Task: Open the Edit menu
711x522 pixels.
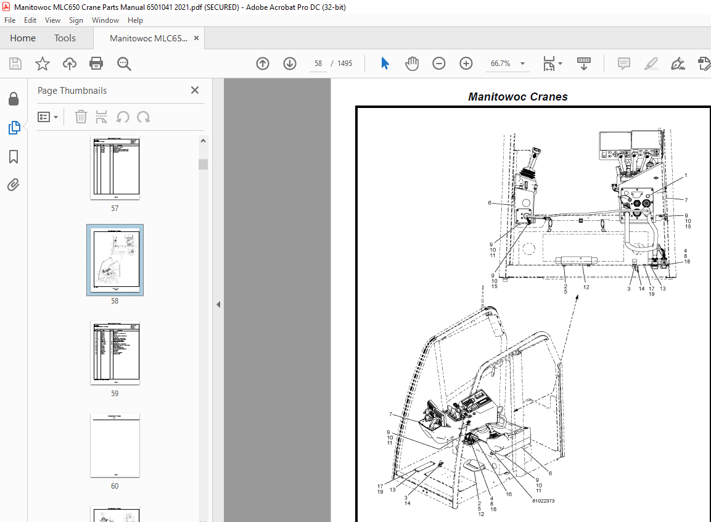Action: tap(30, 20)
